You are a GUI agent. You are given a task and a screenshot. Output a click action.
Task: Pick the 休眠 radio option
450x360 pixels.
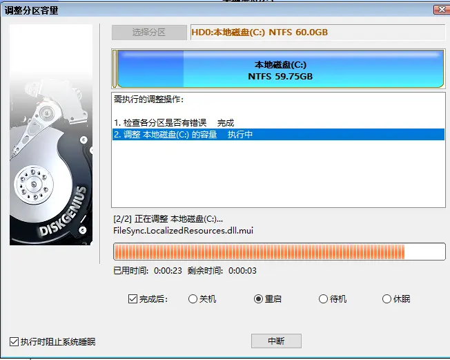click(x=387, y=299)
